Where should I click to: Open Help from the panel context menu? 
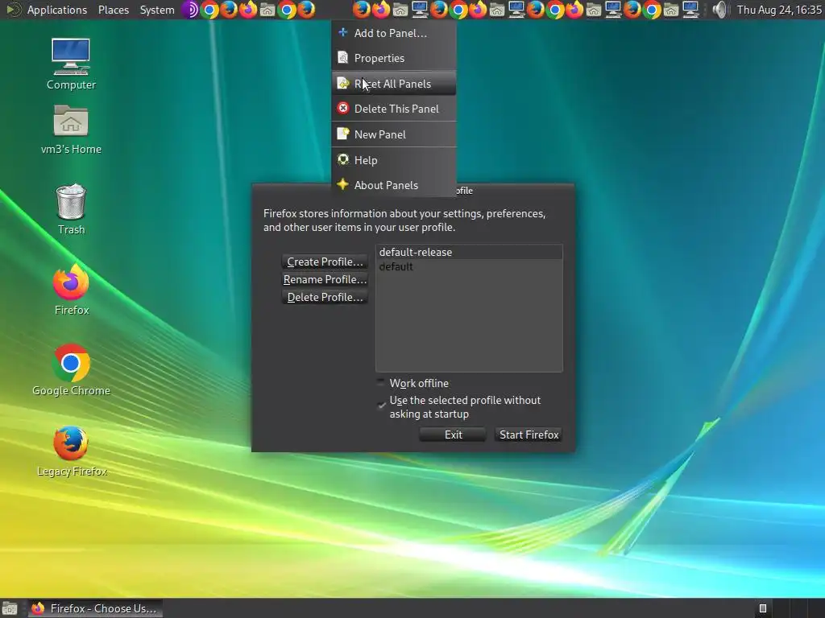coord(393,160)
